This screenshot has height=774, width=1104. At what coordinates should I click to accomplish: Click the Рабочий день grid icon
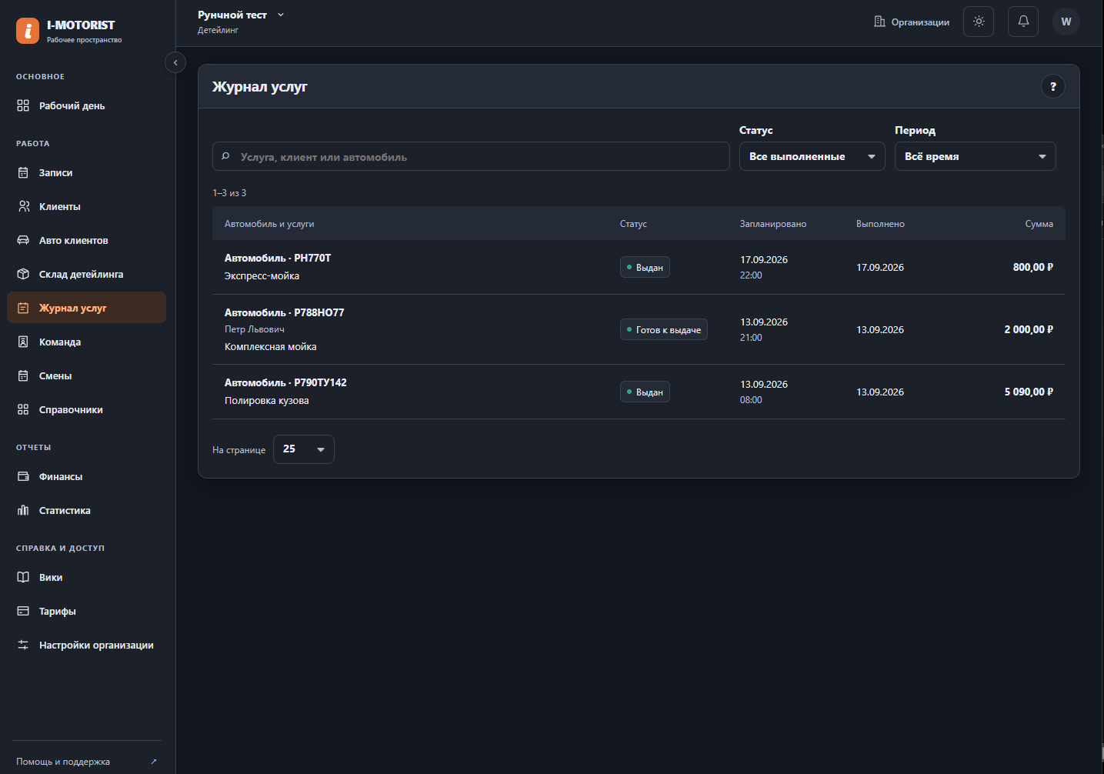tap(23, 105)
